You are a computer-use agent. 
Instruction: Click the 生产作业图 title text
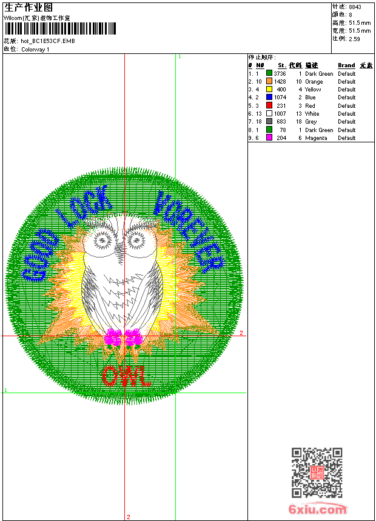coord(29,7)
